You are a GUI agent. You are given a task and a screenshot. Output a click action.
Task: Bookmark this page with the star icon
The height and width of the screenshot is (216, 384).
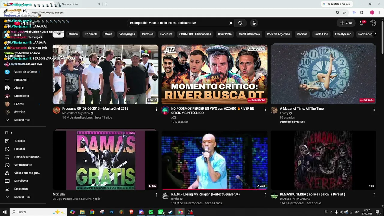coord(344,13)
